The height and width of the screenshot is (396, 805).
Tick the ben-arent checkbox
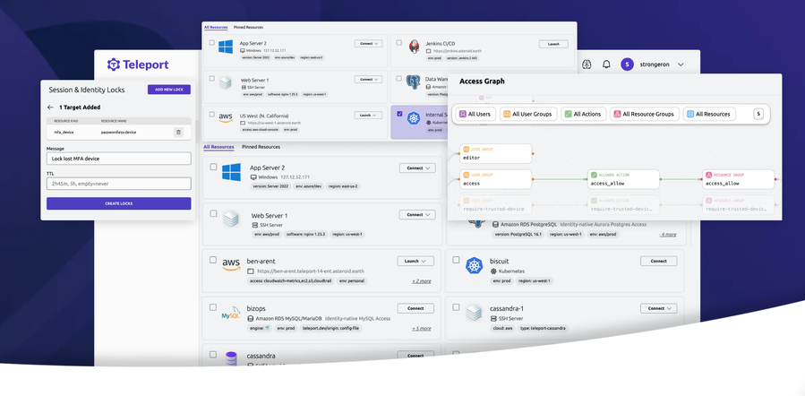click(213, 260)
